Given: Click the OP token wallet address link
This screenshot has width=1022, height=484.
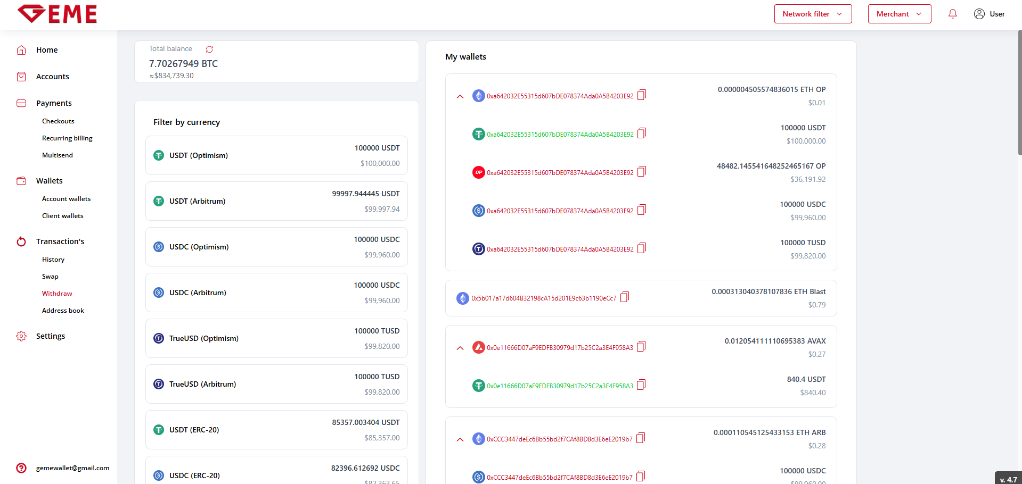Looking at the screenshot, I should click(x=560, y=173).
